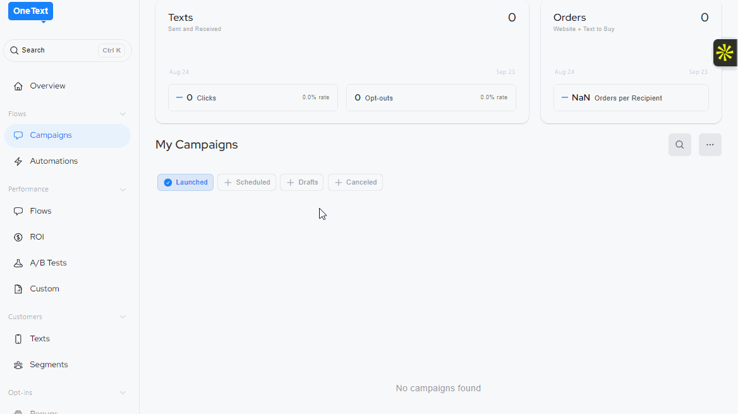Click the Opt-outs stat card
Viewport: 738px width, 414px height.
(x=431, y=97)
